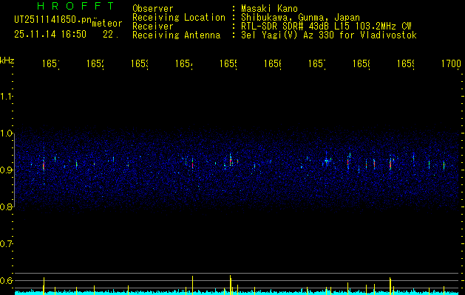Click the 0.6 frequency axis label

click(x=6, y=280)
